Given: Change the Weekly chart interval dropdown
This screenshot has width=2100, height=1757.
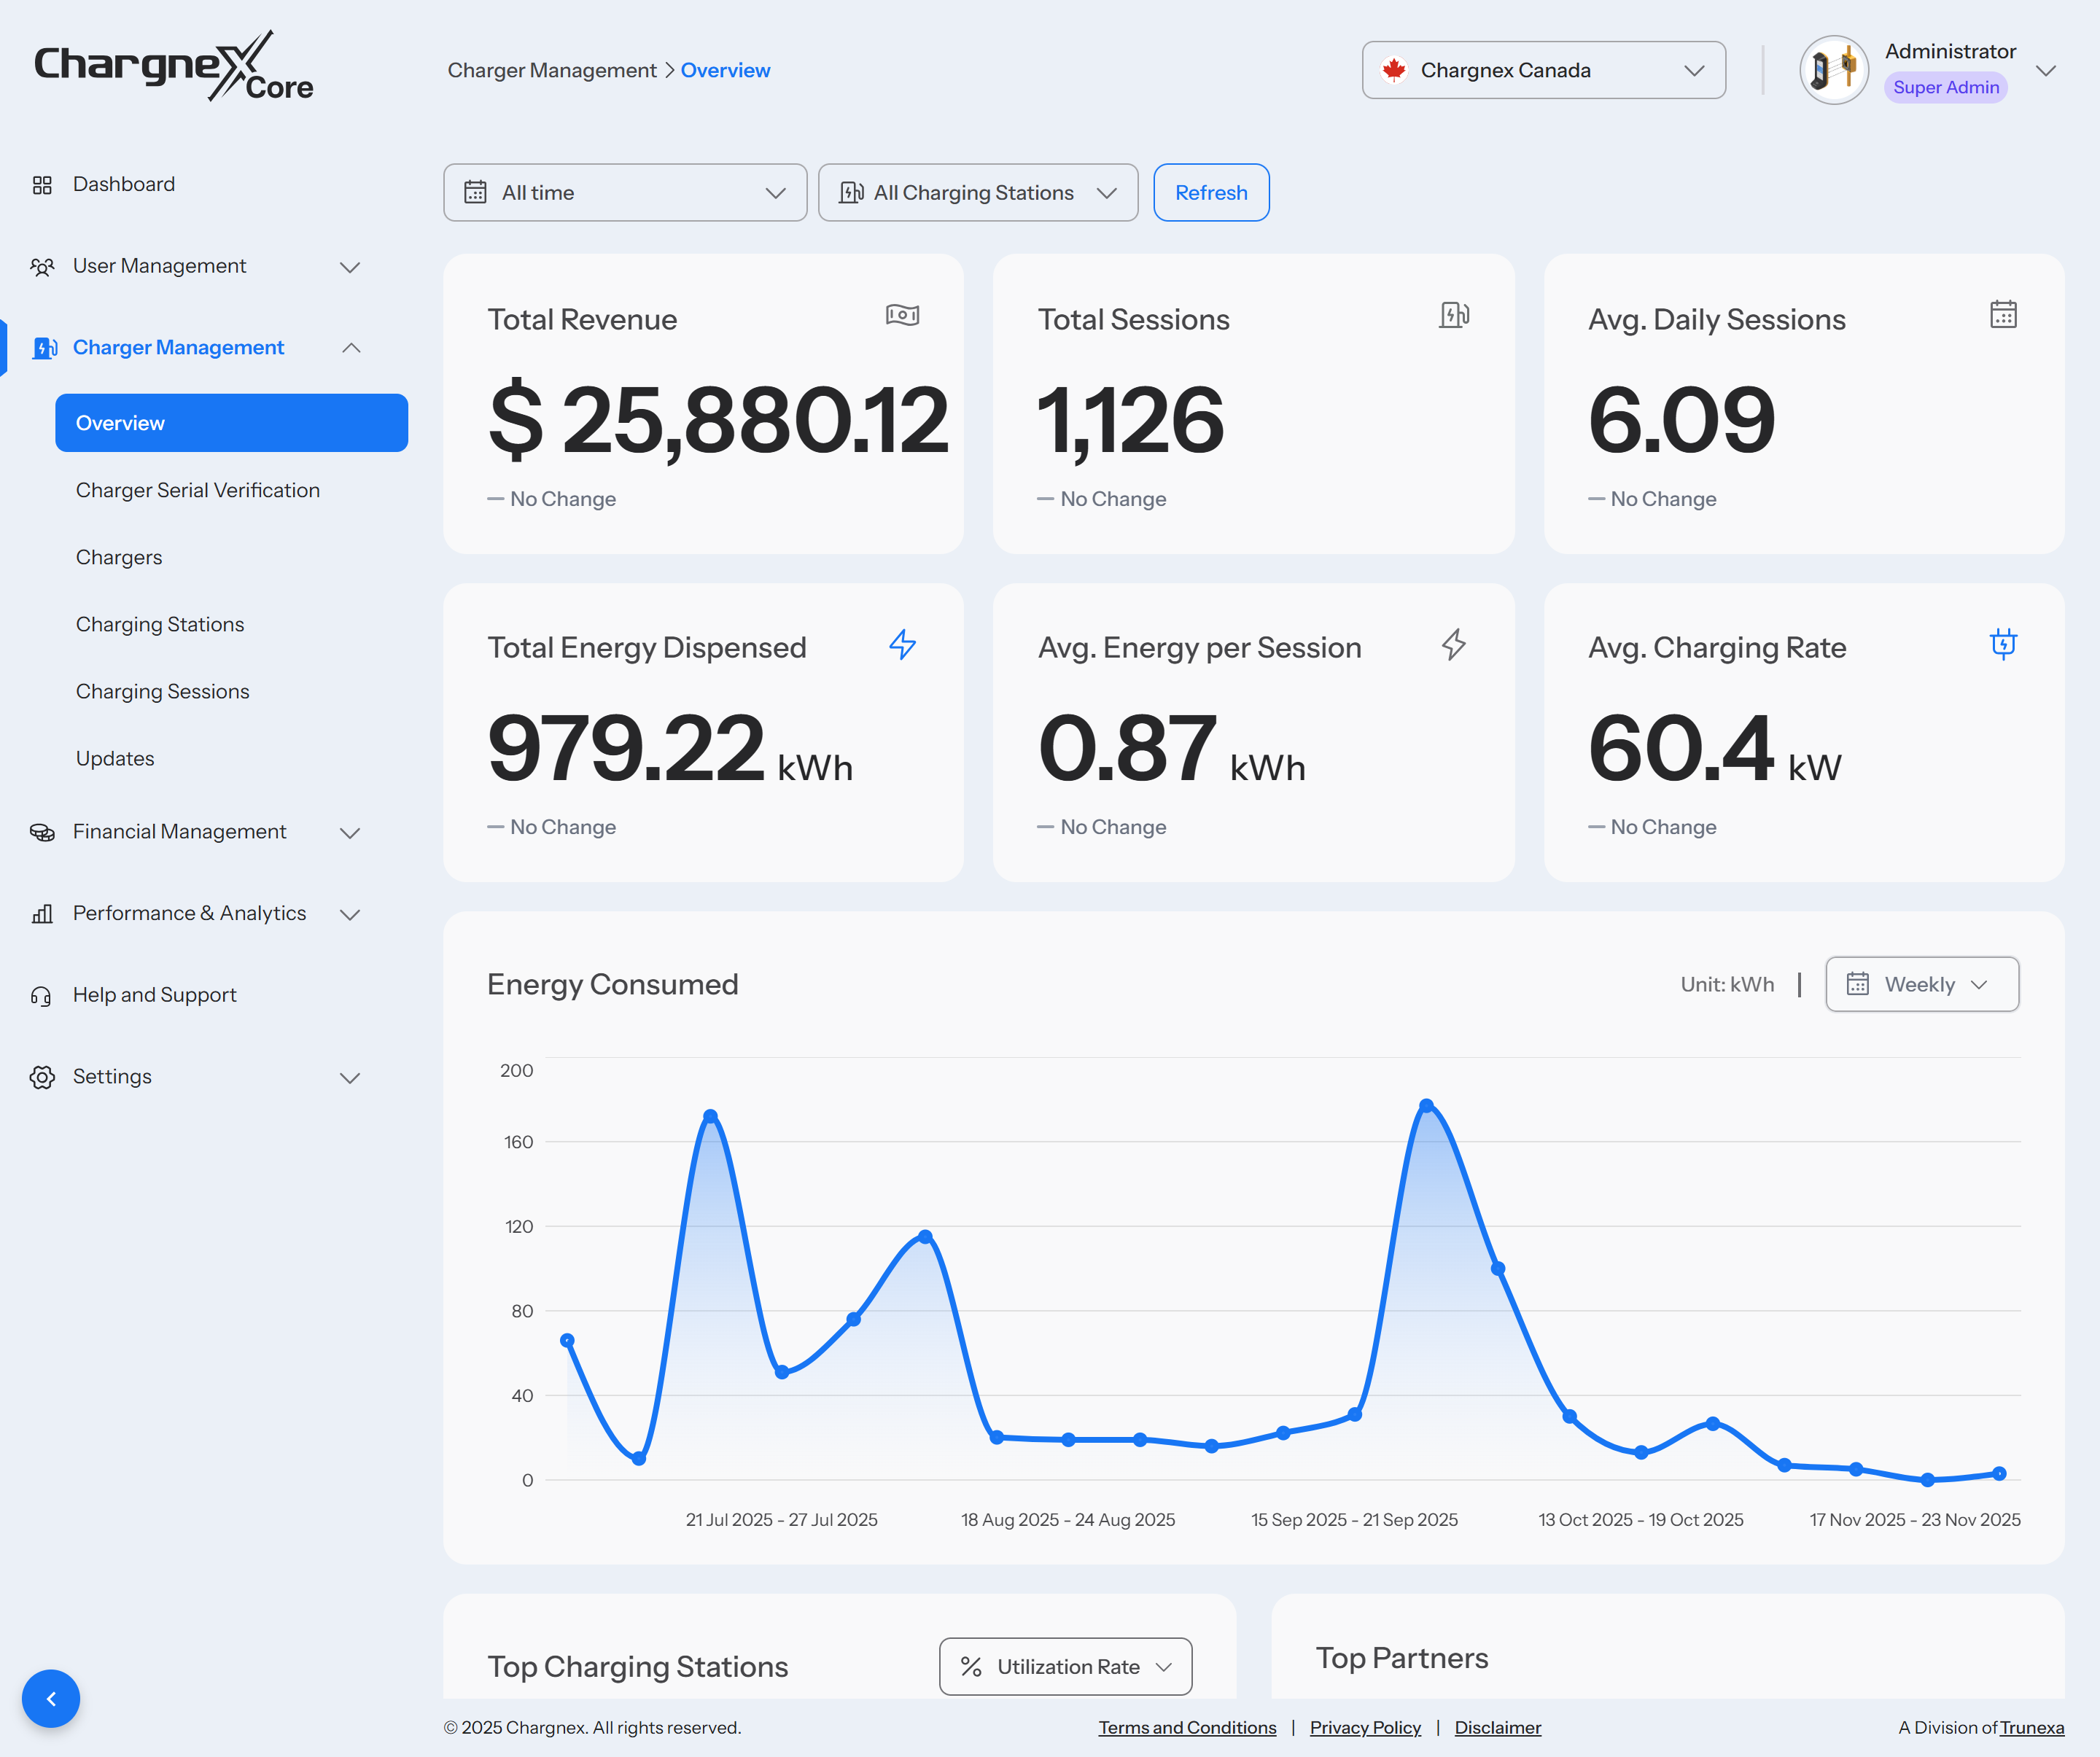Looking at the screenshot, I should [x=1921, y=984].
